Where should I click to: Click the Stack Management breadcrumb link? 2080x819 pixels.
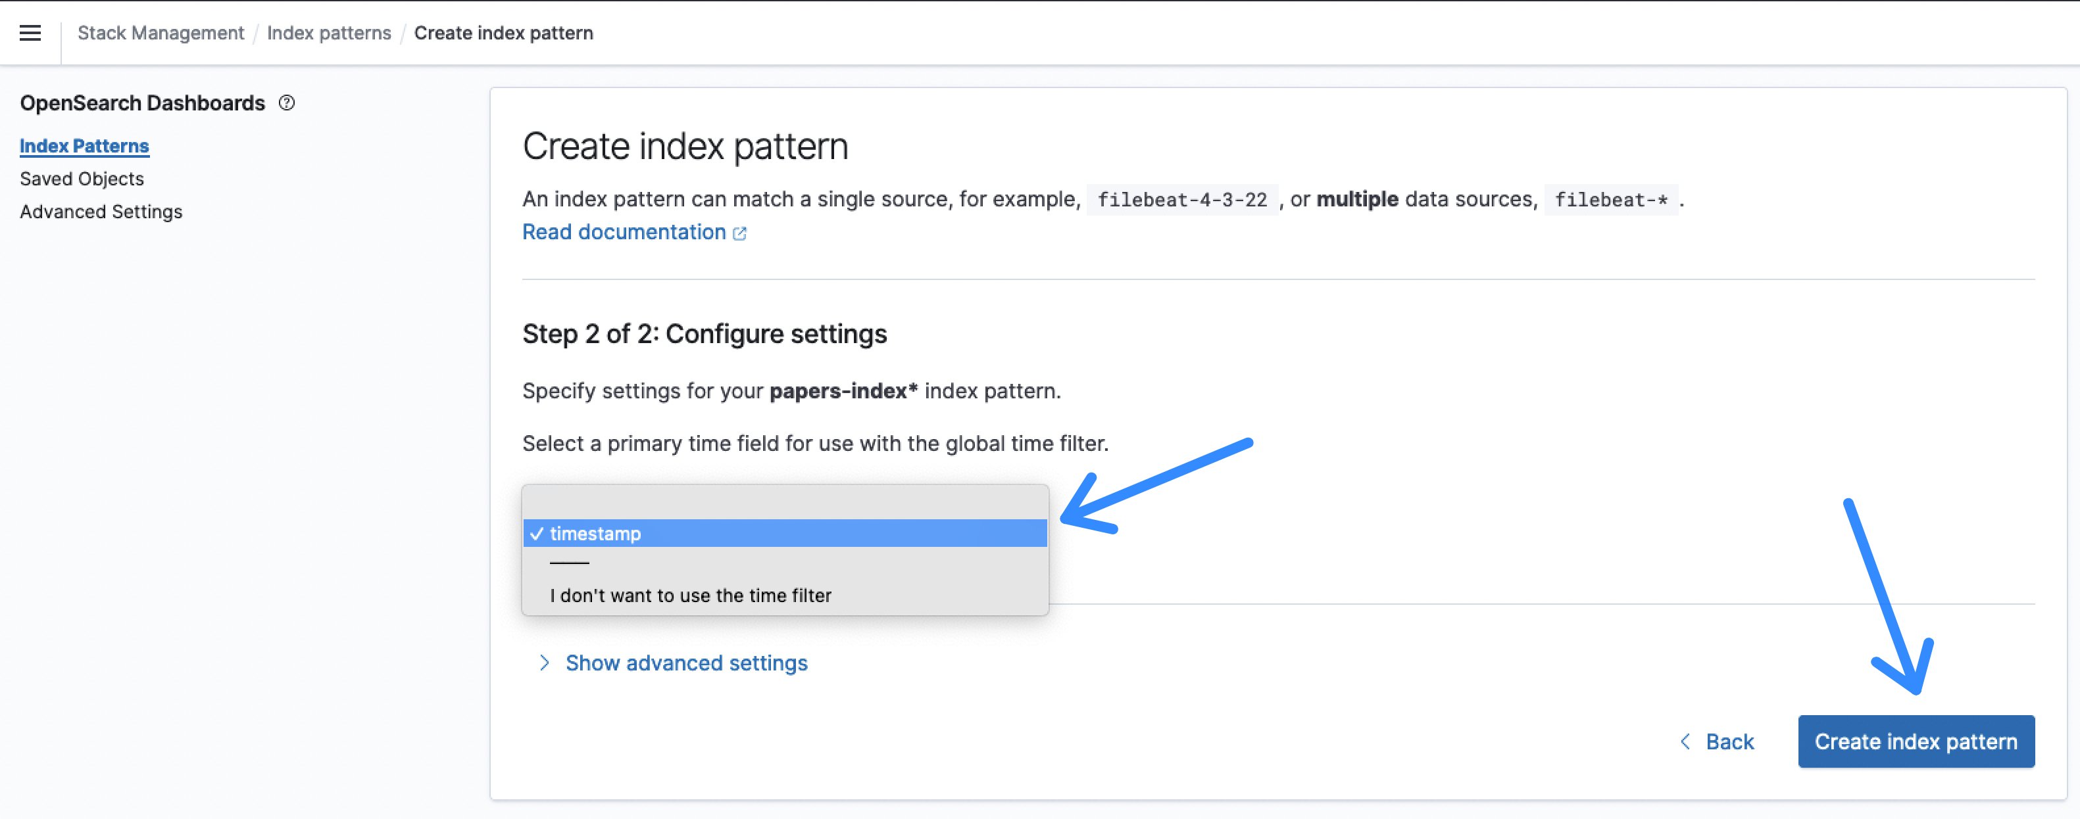[161, 32]
